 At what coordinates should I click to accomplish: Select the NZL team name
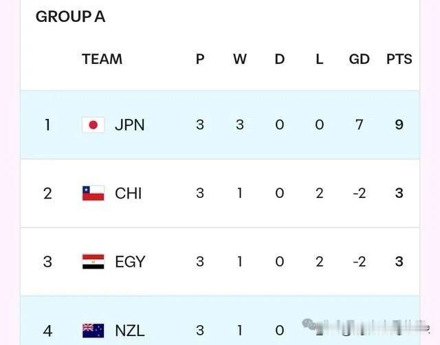130,331
